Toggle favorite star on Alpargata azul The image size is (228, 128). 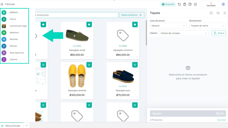135,65
